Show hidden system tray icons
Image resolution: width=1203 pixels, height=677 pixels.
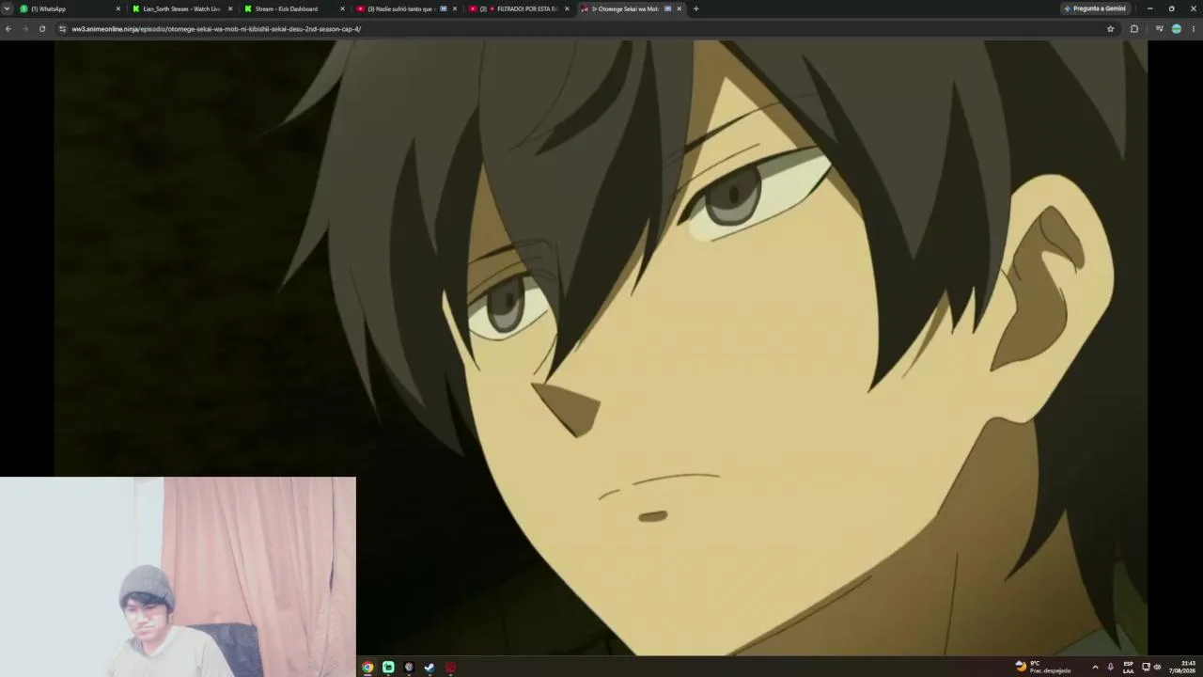click(x=1095, y=667)
